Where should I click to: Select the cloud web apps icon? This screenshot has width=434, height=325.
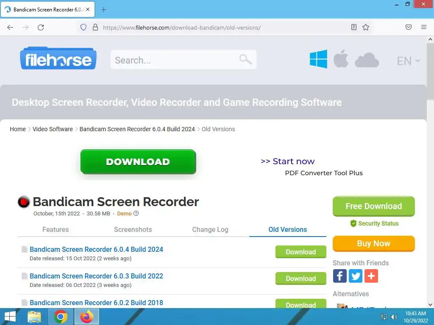[367, 60]
